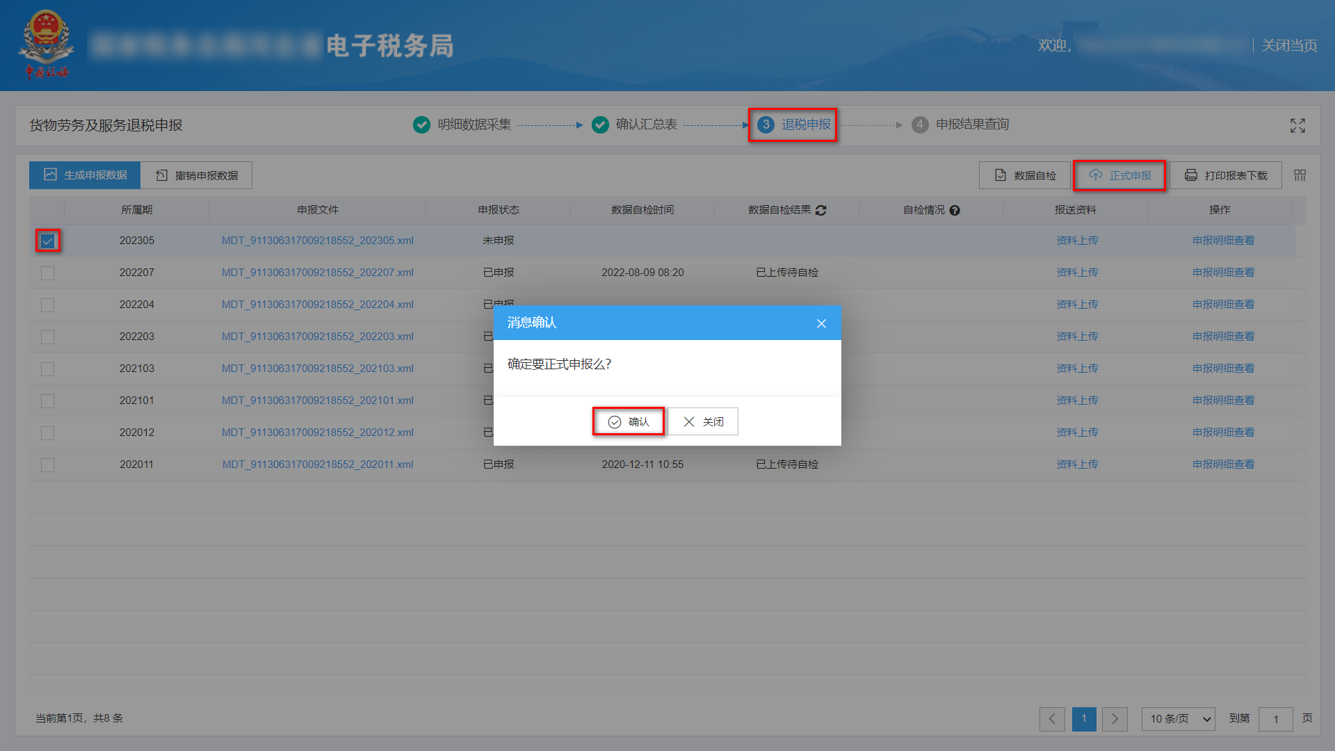The height and width of the screenshot is (751, 1335).
Task: Run 数据自检 self-check
Action: [1024, 175]
